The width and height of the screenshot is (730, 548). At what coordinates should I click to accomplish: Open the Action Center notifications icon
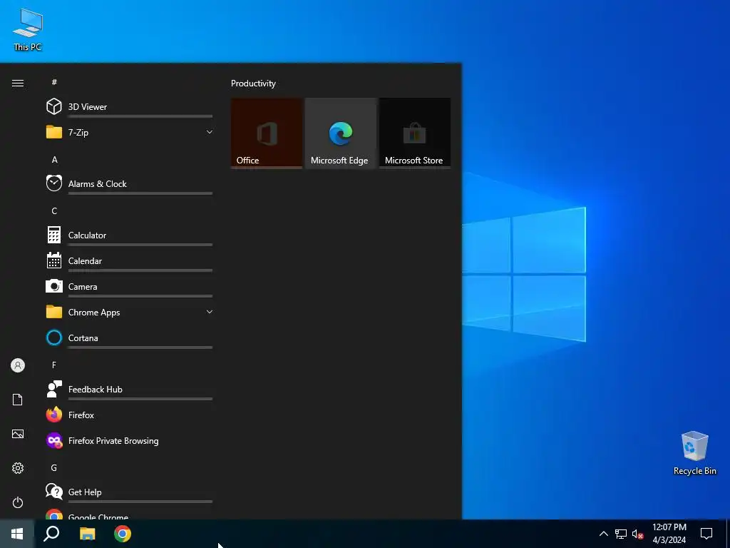point(706,534)
